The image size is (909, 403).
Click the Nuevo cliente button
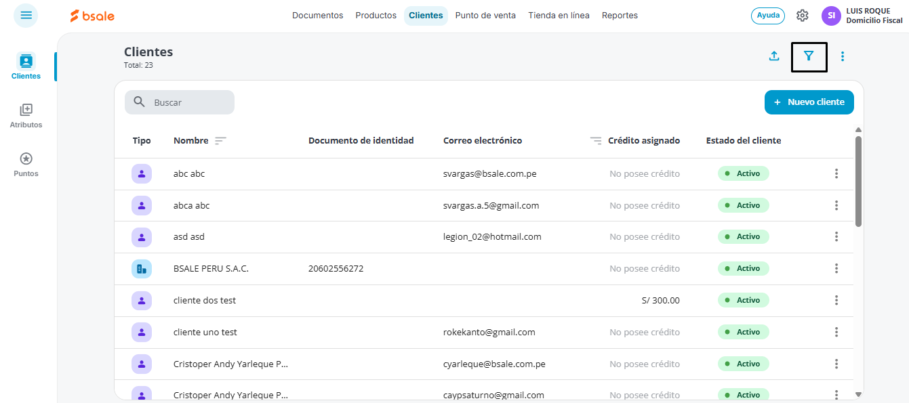point(809,102)
